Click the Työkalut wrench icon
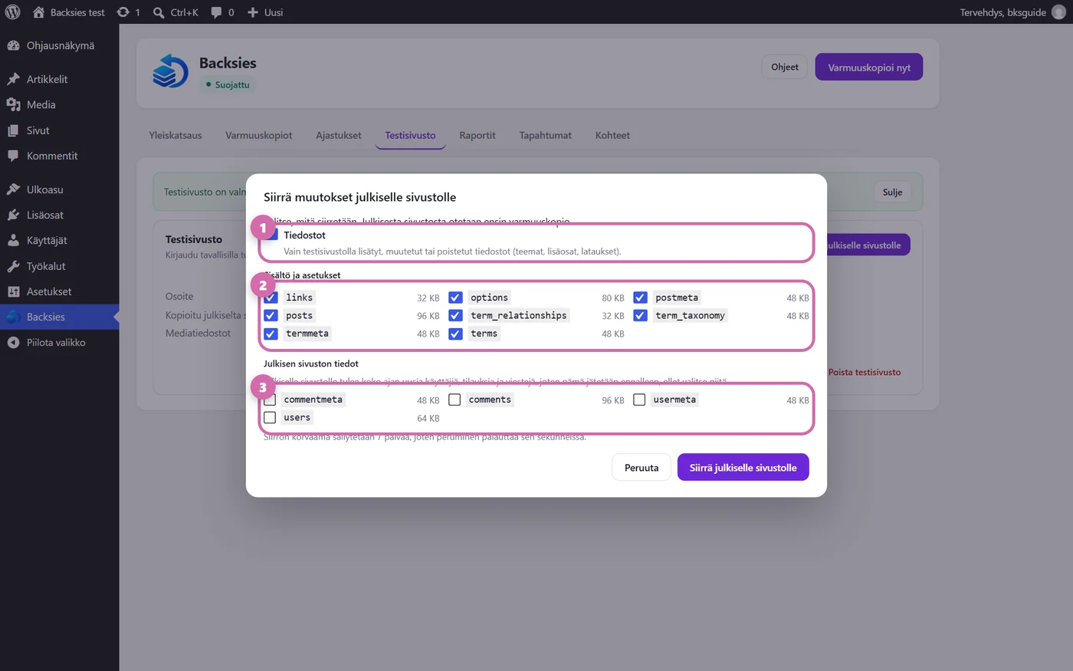 13,266
